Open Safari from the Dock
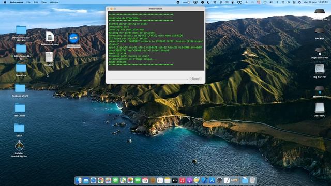Viewport: 331px width, 186px height. [93, 180]
